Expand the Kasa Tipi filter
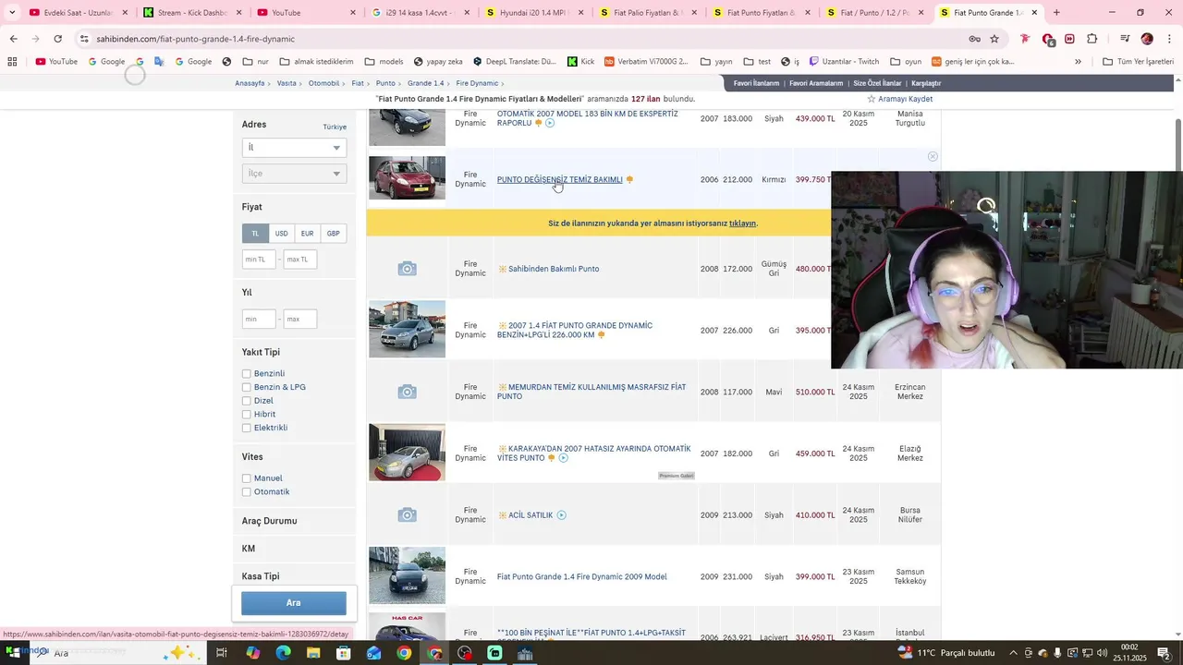Image resolution: width=1183 pixels, height=665 pixels. (294, 576)
